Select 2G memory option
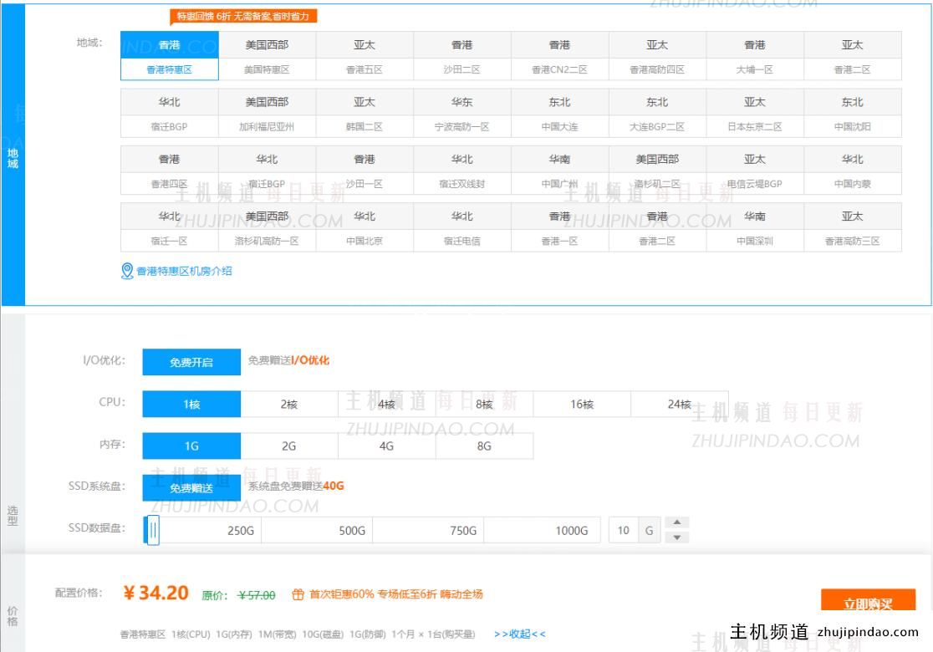 (x=289, y=446)
